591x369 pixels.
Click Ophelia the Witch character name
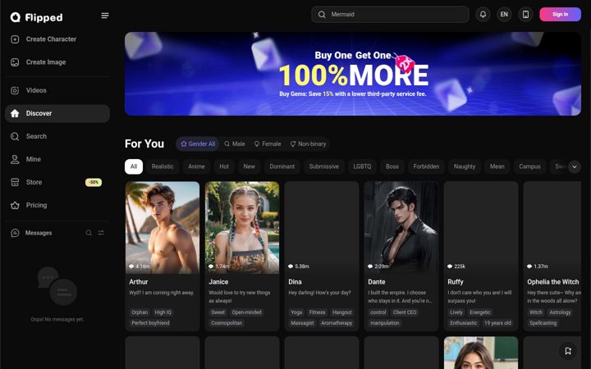pos(553,282)
